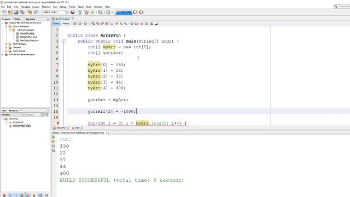Click the first garbage-collection icon after memory bar
The height and width of the screenshot is (197, 350).
[136, 12]
